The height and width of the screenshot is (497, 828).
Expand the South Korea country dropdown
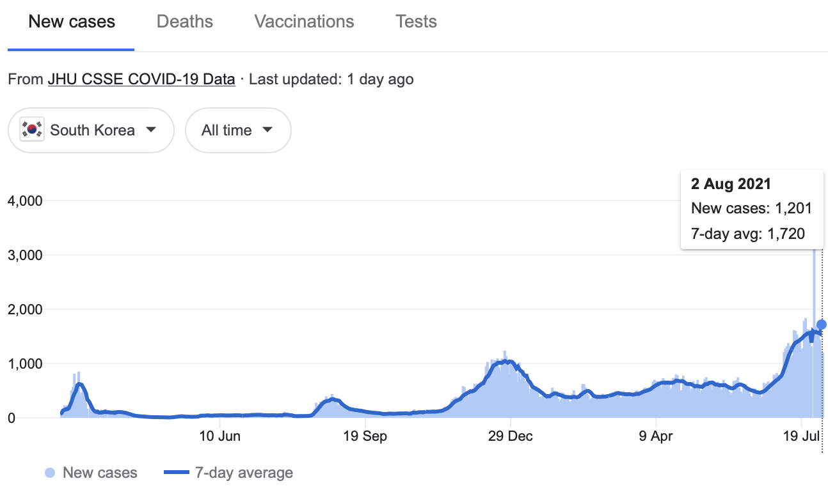point(91,130)
